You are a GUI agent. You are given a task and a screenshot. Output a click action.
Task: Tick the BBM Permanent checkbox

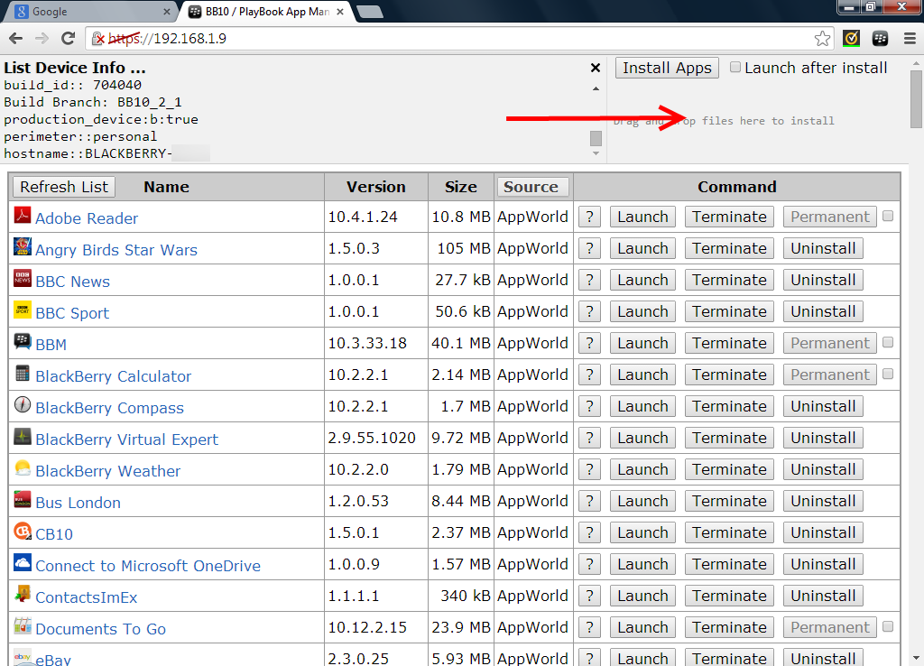888,342
